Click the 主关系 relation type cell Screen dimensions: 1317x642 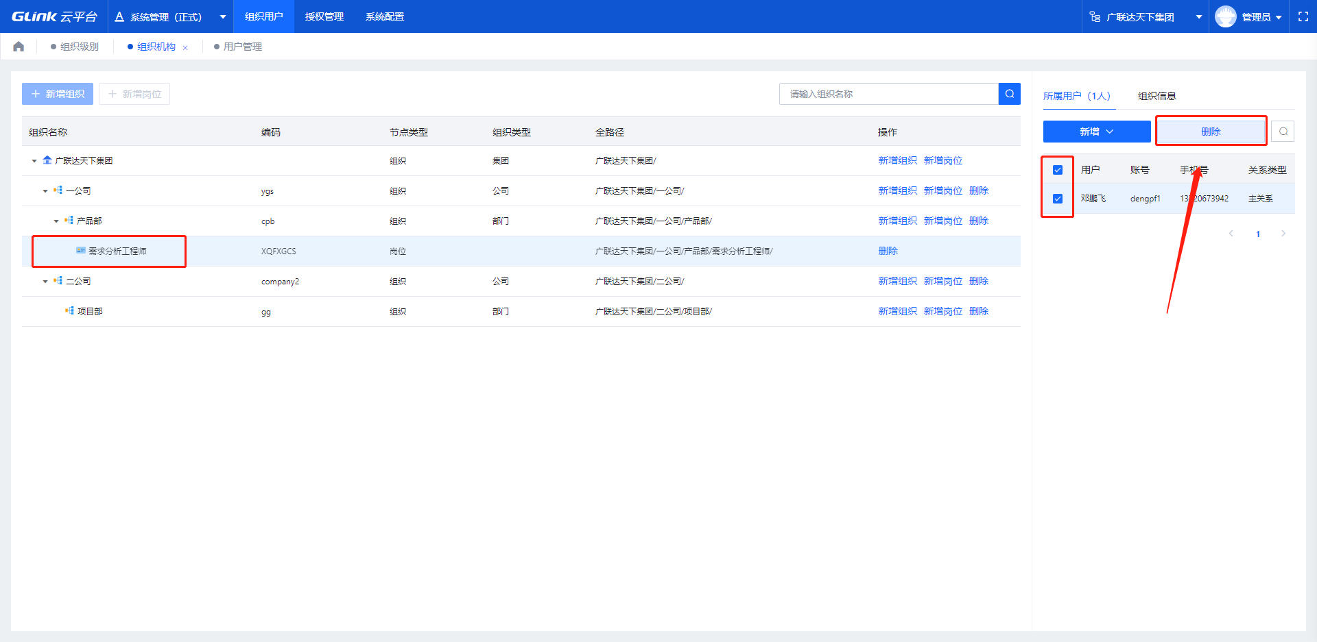click(x=1261, y=199)
